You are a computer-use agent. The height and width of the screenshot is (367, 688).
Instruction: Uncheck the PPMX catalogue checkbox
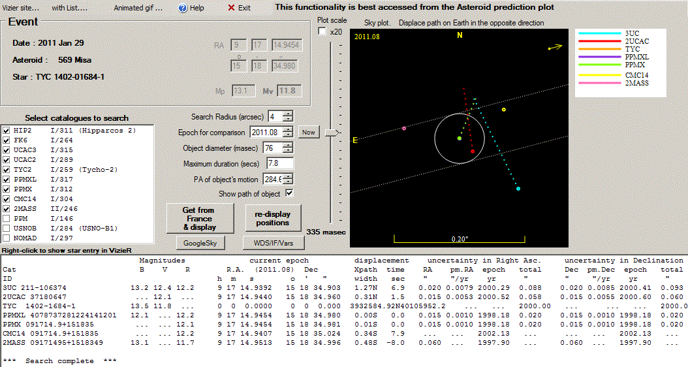coord(6,189)
